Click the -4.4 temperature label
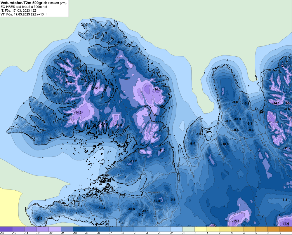The height and width of the screenshot is (235, 292). (84, 25)
